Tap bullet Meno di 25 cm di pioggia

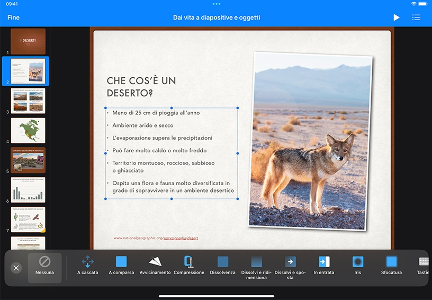[x=156, y=113]
